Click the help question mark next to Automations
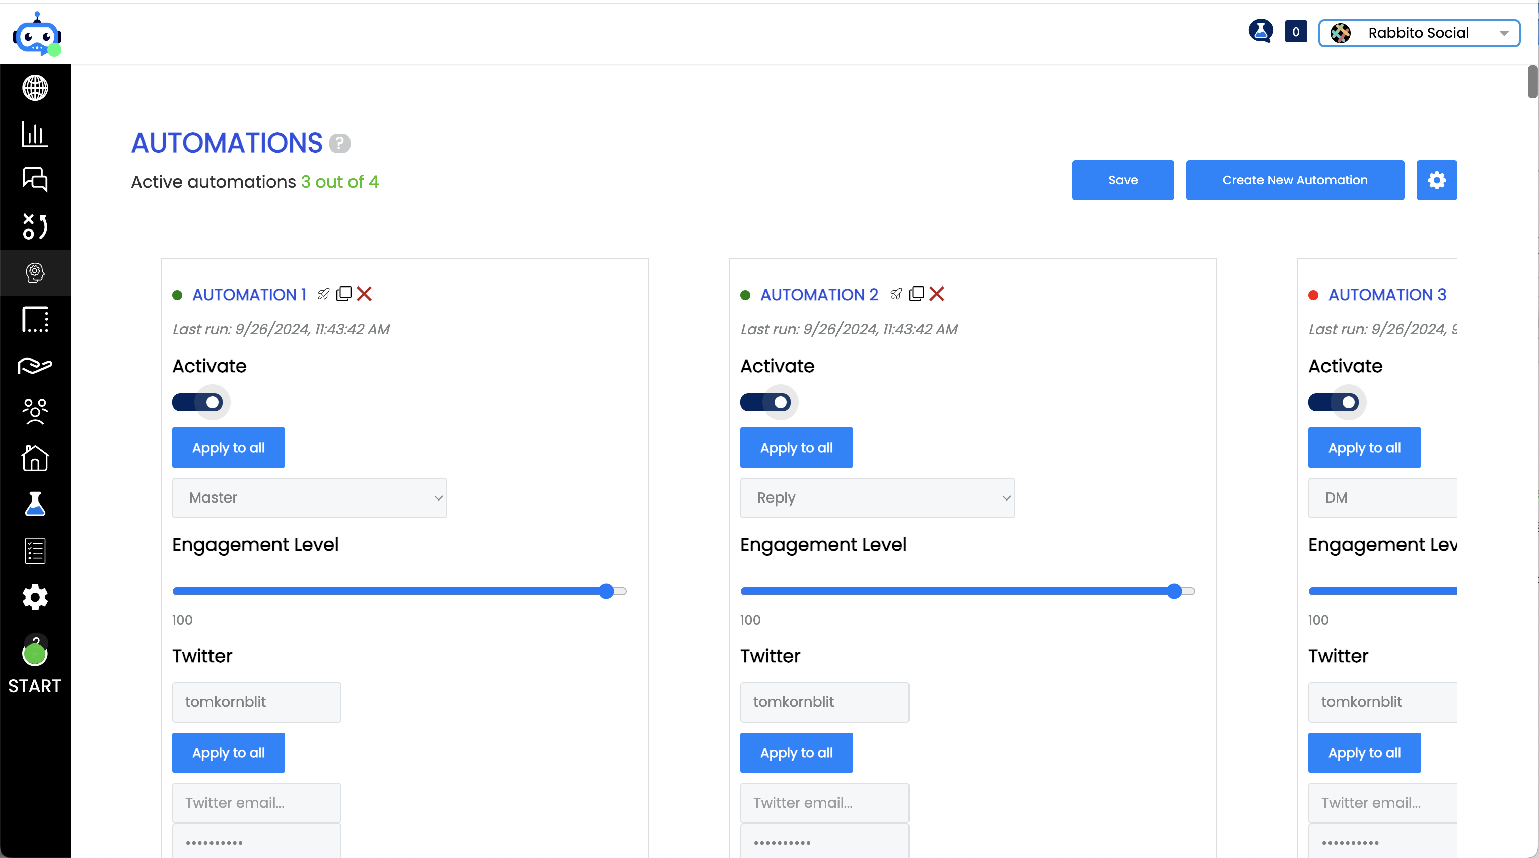 pos(340,144)
